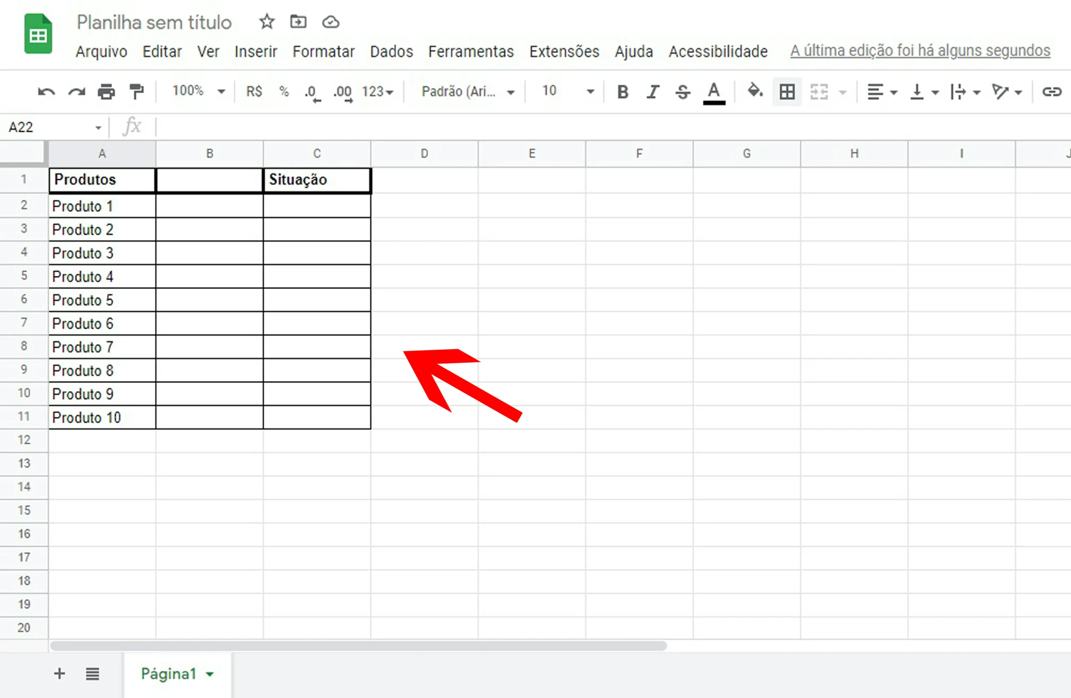Open the Extensões menu
The image size is (1071, 698).
click(x=564, y=52)
